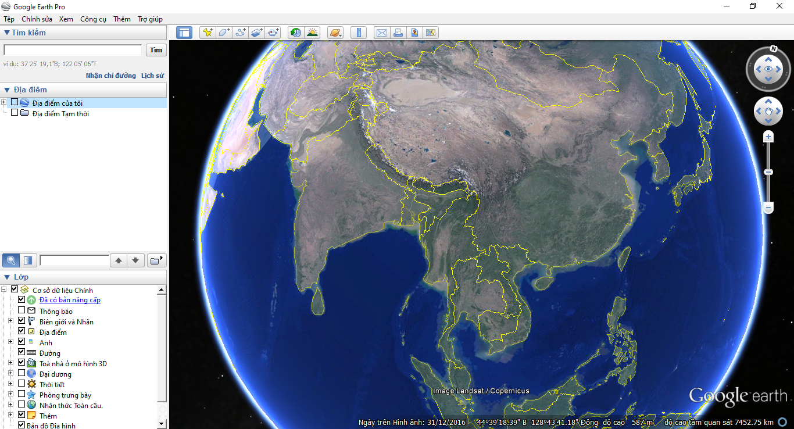Viewport: 794px width, 429px height.
Task: Enable the Nhận thức Toàn cầu checkbox
Action: pos(22,404)
